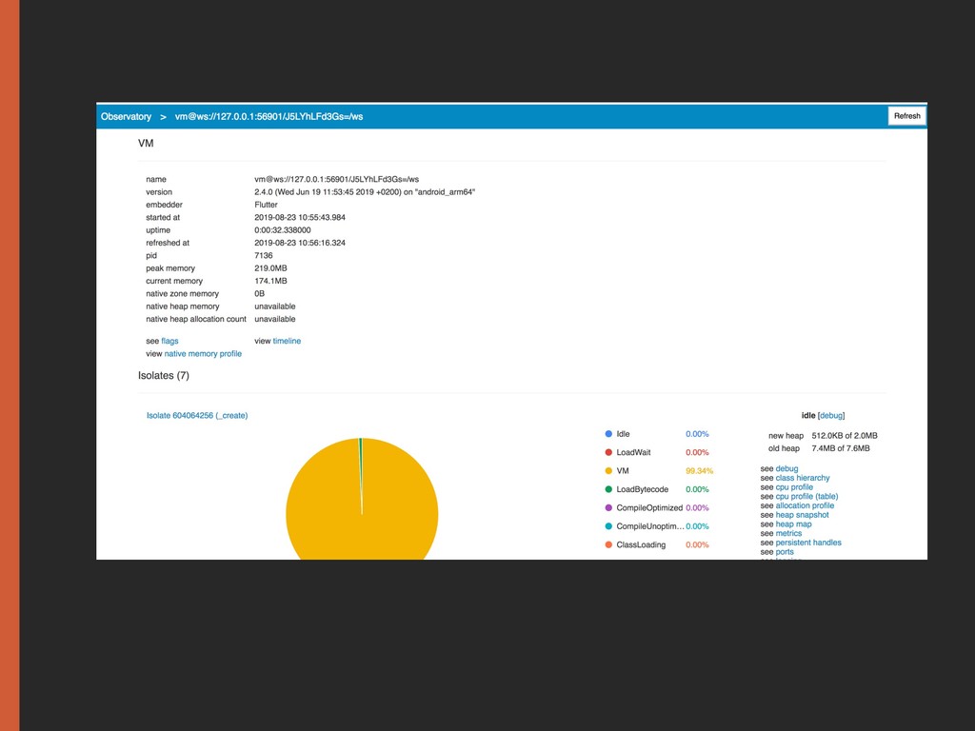The width and height of the screenshot is (975, 731).
Task: Click the orange ClassLoading legend dot
Action: (x=608, y=545)
